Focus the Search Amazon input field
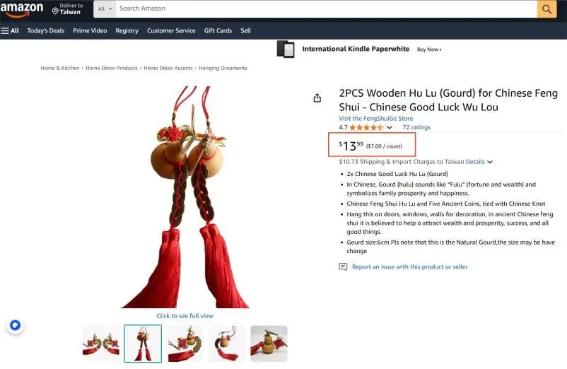The height and width of the screenshot is (369, 567). click(x=326, y=8)
